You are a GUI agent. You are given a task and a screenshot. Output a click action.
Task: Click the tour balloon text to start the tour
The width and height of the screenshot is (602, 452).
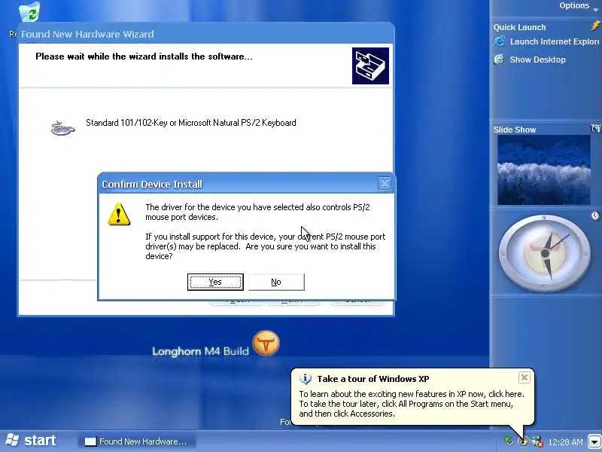coord(412,404)
